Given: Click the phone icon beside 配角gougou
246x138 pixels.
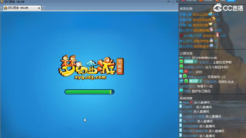Looking at the screenshot, I should tap(181, 76).
